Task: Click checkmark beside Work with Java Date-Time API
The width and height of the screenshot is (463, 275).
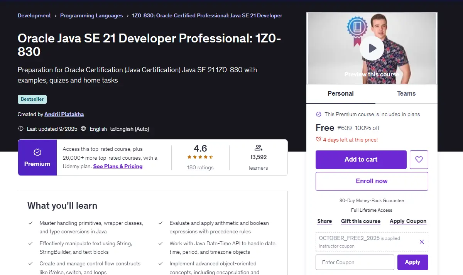Action: [x=161, y=243]
